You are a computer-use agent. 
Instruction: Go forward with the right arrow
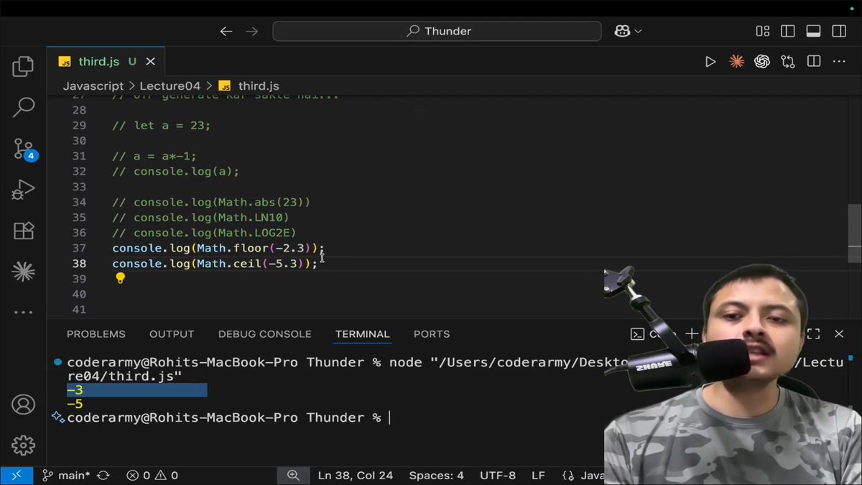click(x=251, y=31)
